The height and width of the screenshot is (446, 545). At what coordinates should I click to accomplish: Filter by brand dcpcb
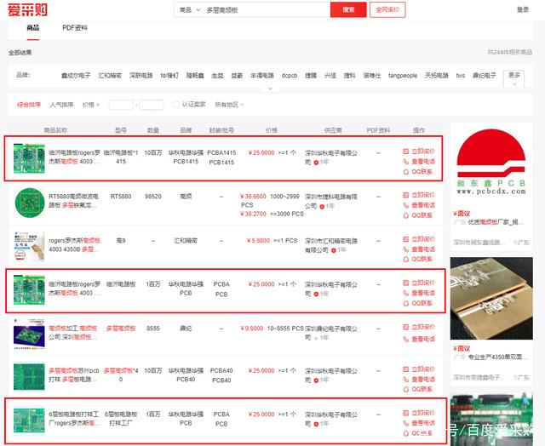click(x=290, y=76)
